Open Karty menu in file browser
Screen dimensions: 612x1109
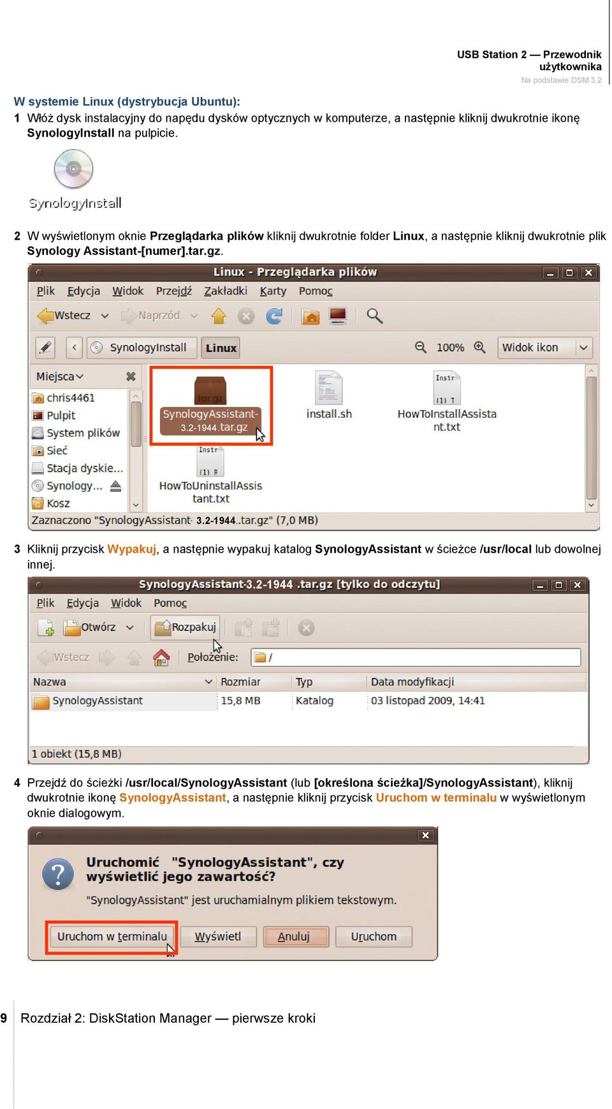[x=273, y=291]
